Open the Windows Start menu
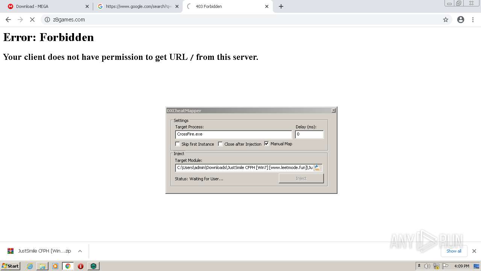Viewport: 481px width, 271px height. [10, 266]
